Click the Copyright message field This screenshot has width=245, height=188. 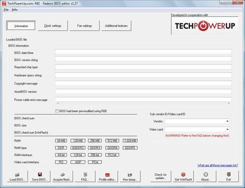click(143, 83)
